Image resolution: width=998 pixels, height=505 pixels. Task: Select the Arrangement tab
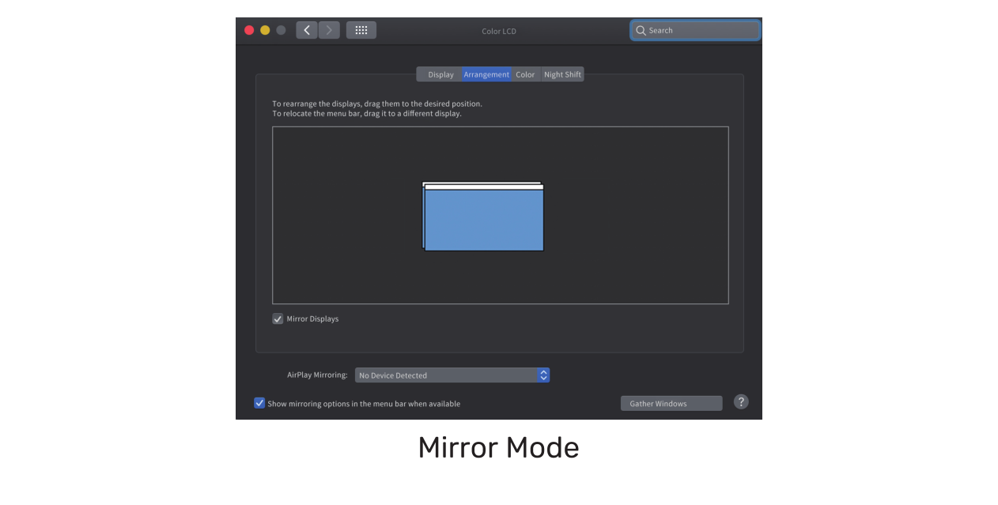[x=486, y=74]
